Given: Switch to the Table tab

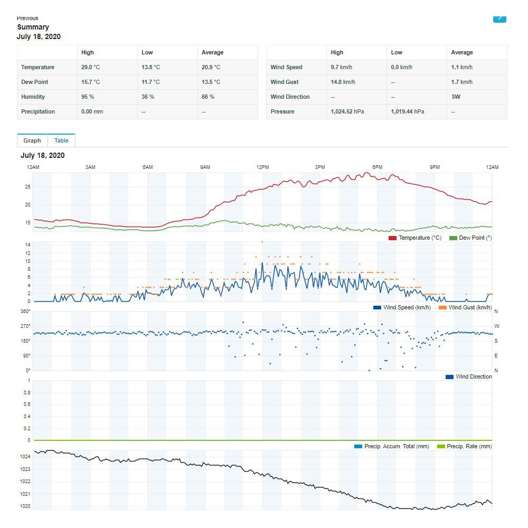Looking at the screenshot, I should pyautogui.click(x=61, y=140).
